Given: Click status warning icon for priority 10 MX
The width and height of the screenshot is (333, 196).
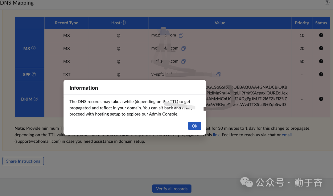Looking at the screenshot, I should pos(321,35).
